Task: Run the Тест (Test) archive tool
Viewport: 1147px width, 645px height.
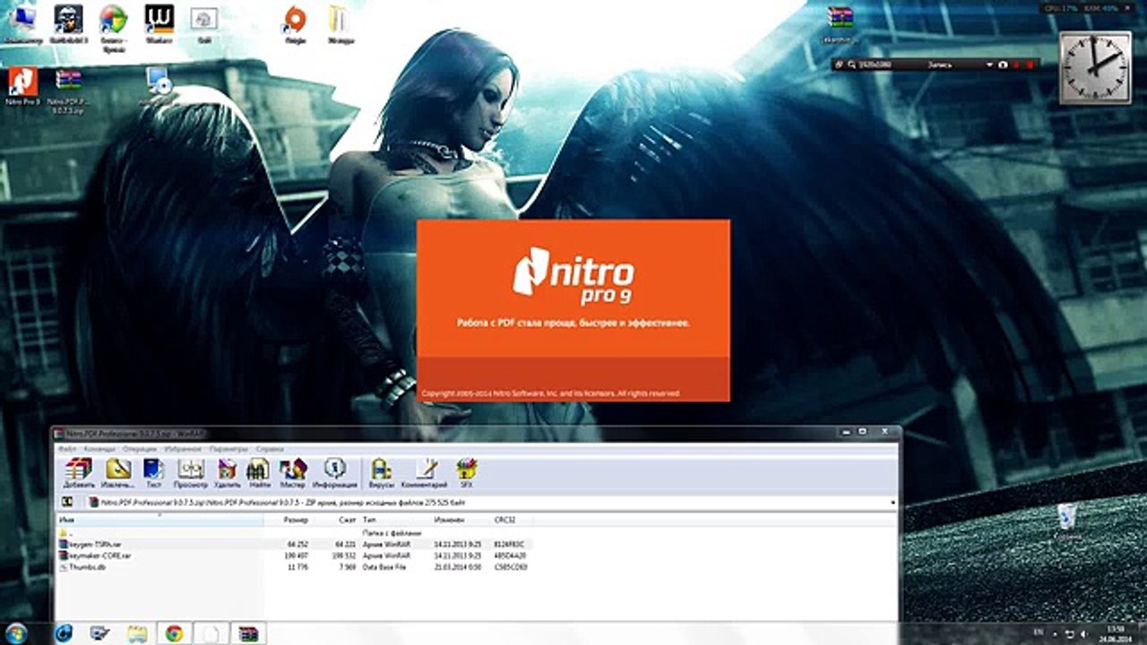Action: pos(154,473)
